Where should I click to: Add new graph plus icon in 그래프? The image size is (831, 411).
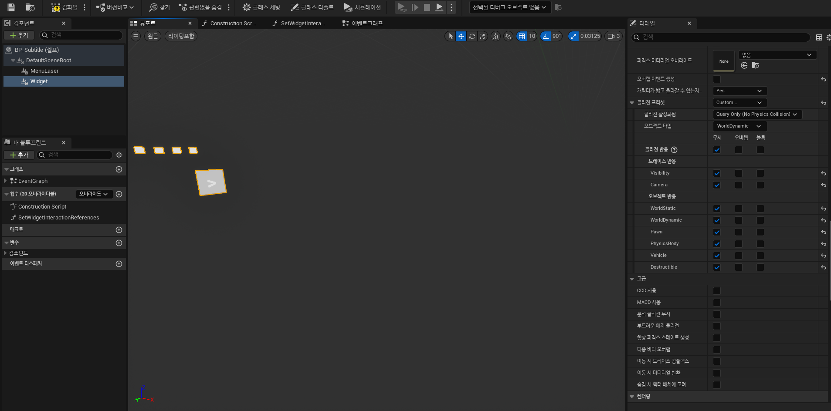[x=119, y=169]
